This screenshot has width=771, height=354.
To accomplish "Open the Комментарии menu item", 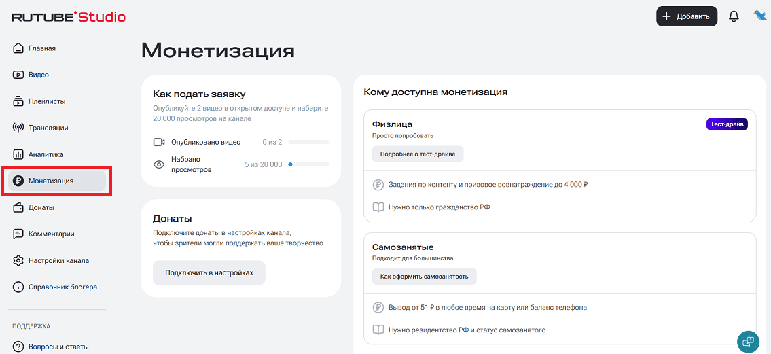I will (x=51, y=234).
